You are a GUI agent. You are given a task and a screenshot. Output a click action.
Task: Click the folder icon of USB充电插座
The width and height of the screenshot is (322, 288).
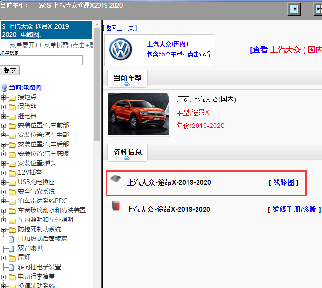click(x=12, y=183)
